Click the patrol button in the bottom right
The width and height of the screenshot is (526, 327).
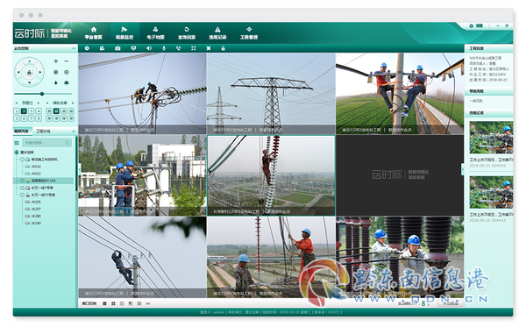click(451, 303)
